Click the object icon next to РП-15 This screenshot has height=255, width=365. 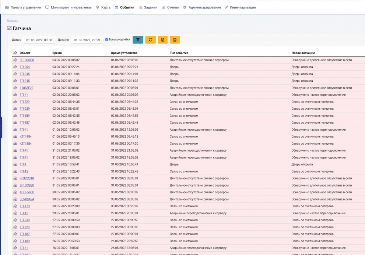tap(15, 171)
